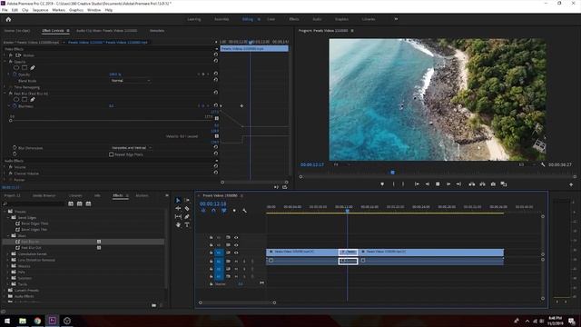581x327 pixels.
Task: Click Play-Stop Toggle in Program monitor
Action: click(x=438, y=183)
